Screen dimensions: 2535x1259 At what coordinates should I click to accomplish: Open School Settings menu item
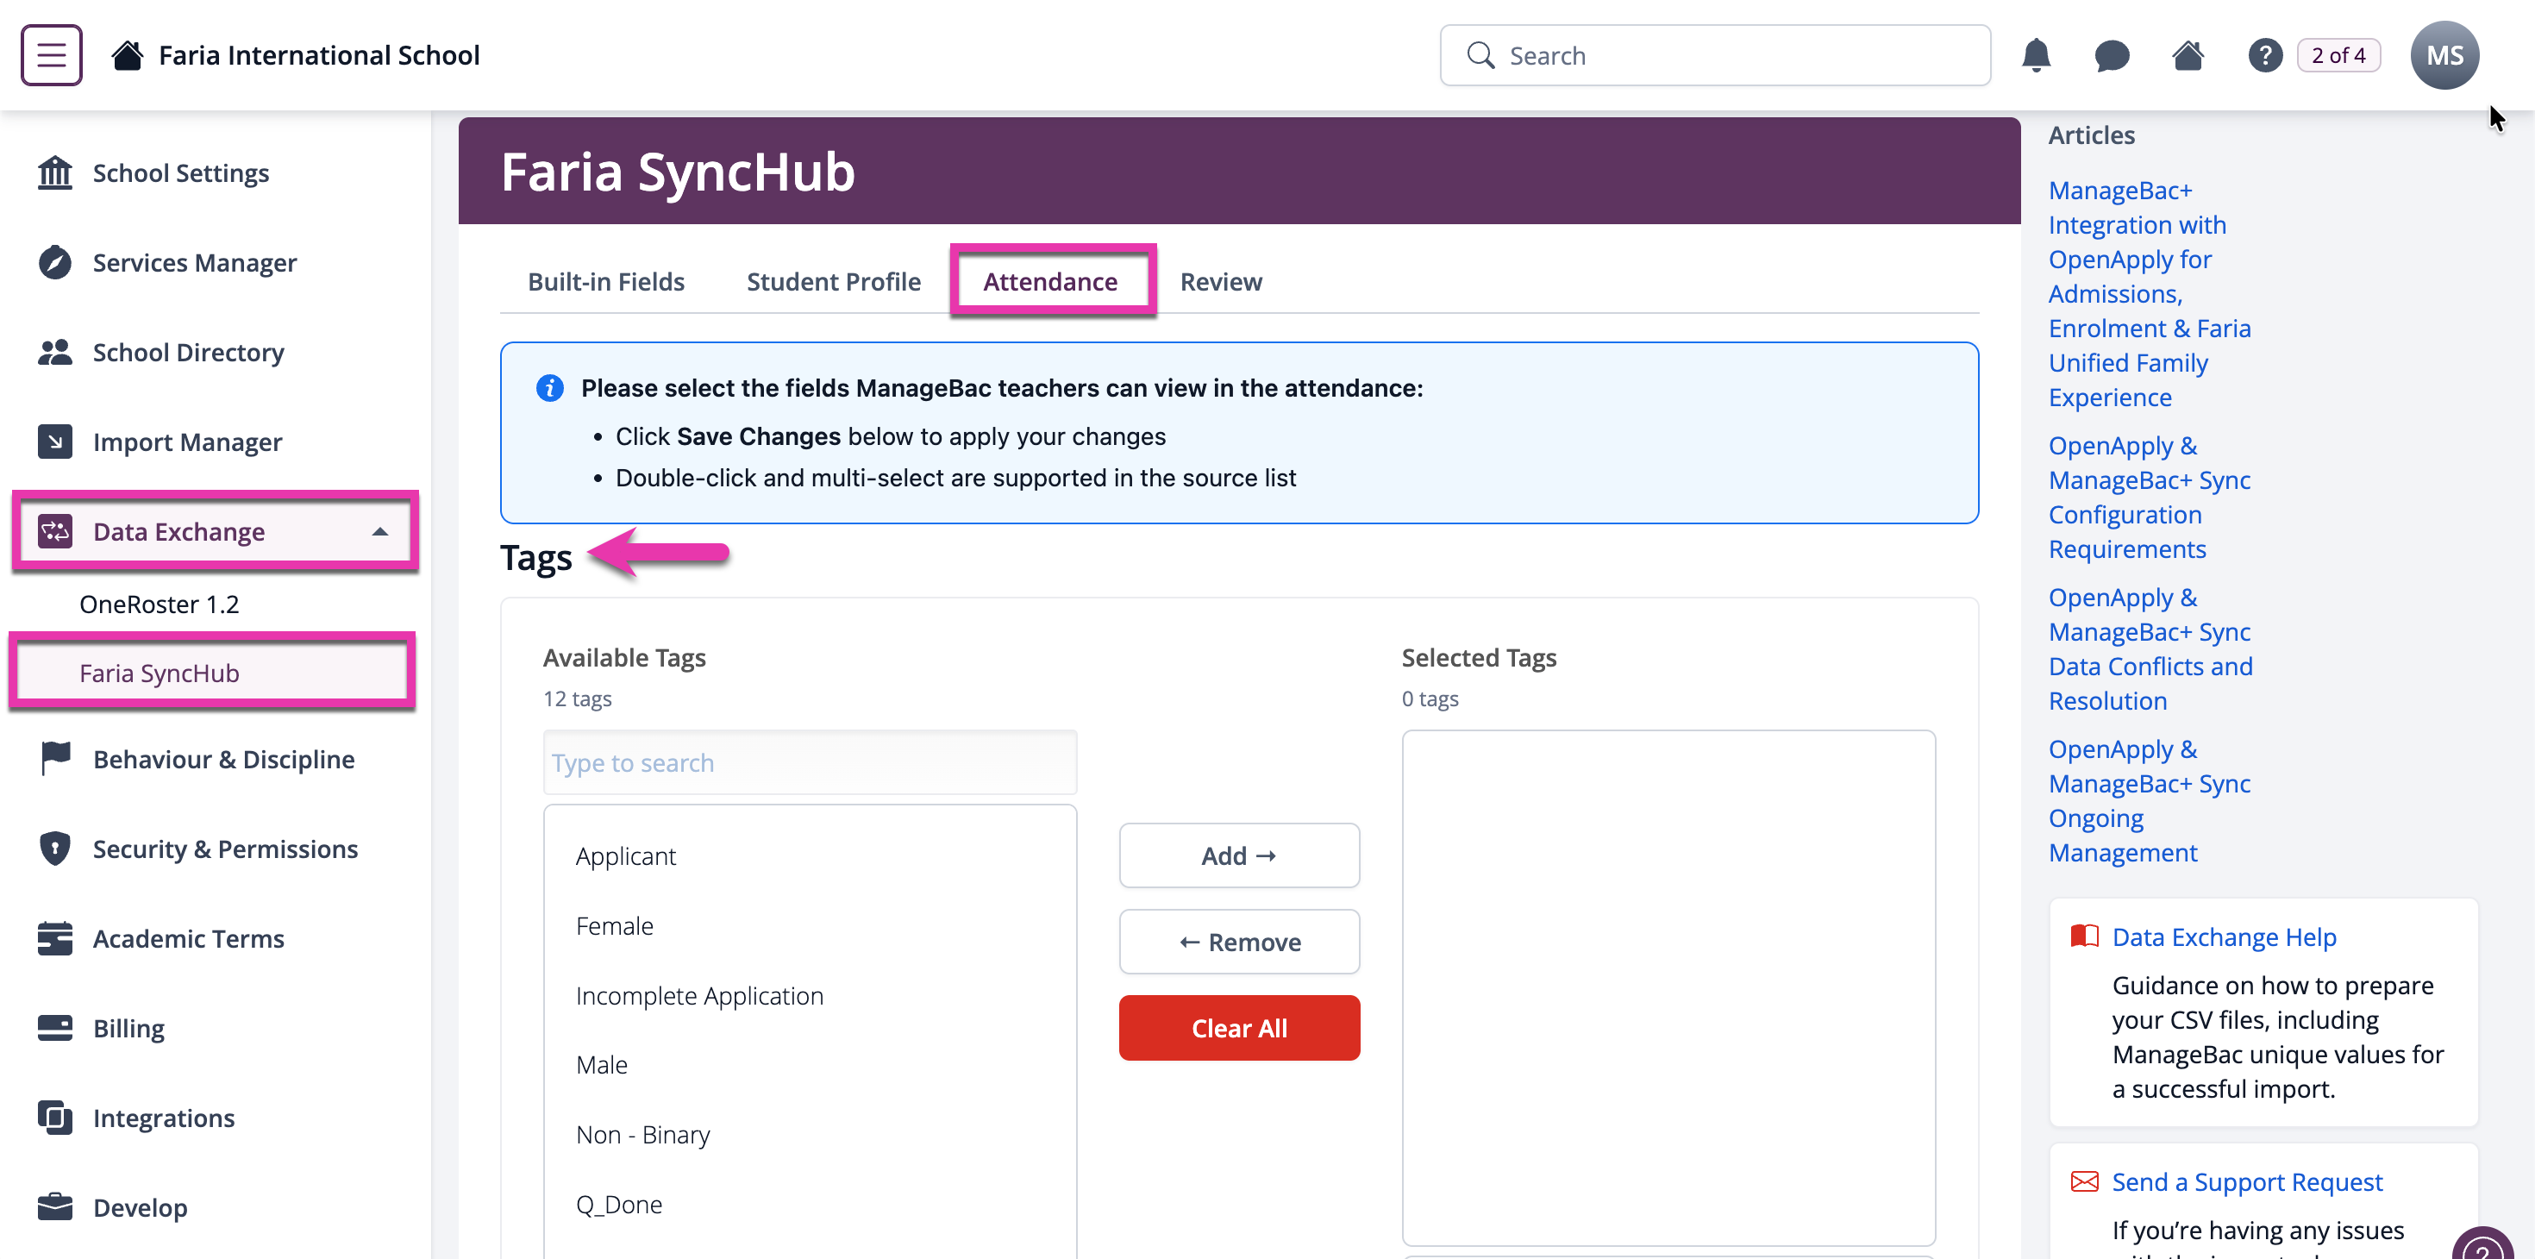click(x=181, y=173)
